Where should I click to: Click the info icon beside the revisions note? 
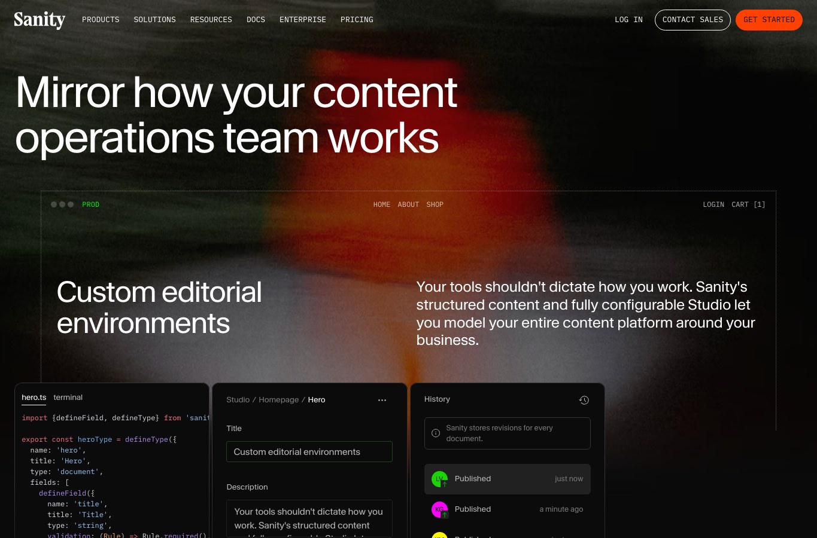point(436,433)
